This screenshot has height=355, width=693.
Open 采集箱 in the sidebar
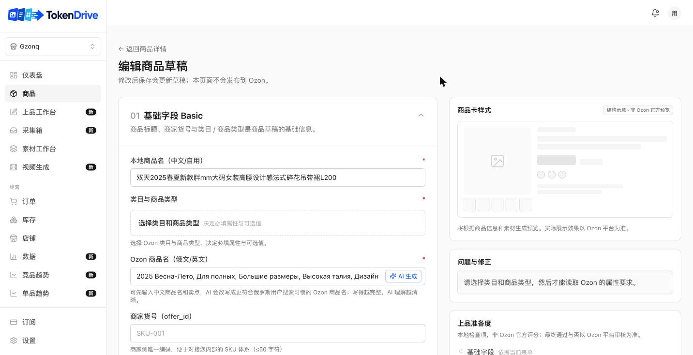tap(53, 130)
